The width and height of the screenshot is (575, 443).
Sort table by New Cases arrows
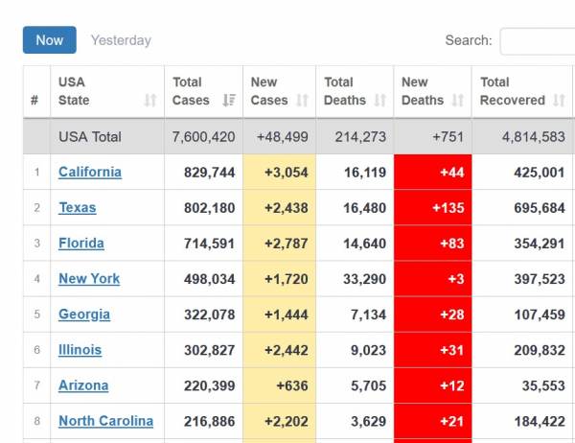[303, 100]
